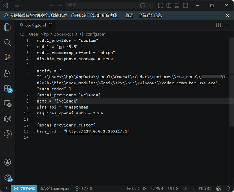
Task: Close the config.toml tab
Action: click(51, 25)
